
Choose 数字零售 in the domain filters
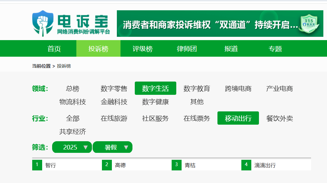click(114, 89)
